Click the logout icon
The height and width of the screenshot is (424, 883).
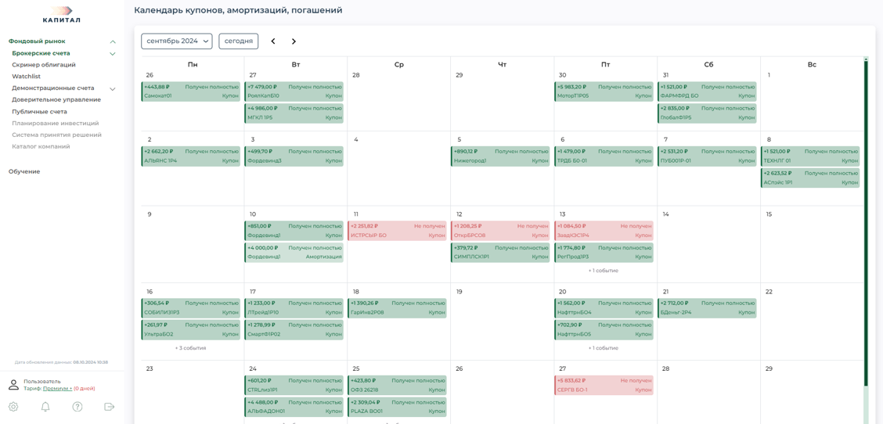pos(110,407)
